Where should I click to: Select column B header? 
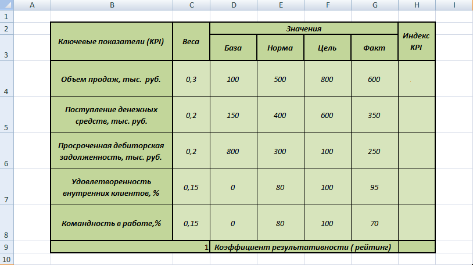coord(112,5)
